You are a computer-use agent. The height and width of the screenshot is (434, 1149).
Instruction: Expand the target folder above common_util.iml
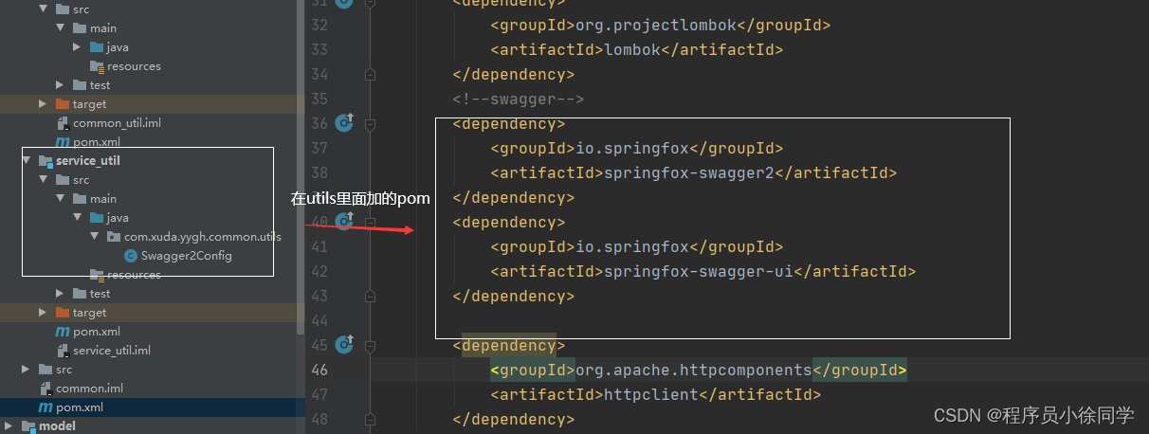point(44,104)
